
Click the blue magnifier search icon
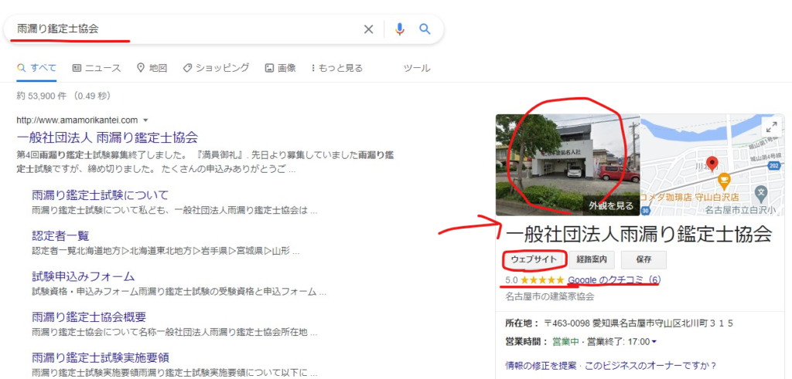425,29
